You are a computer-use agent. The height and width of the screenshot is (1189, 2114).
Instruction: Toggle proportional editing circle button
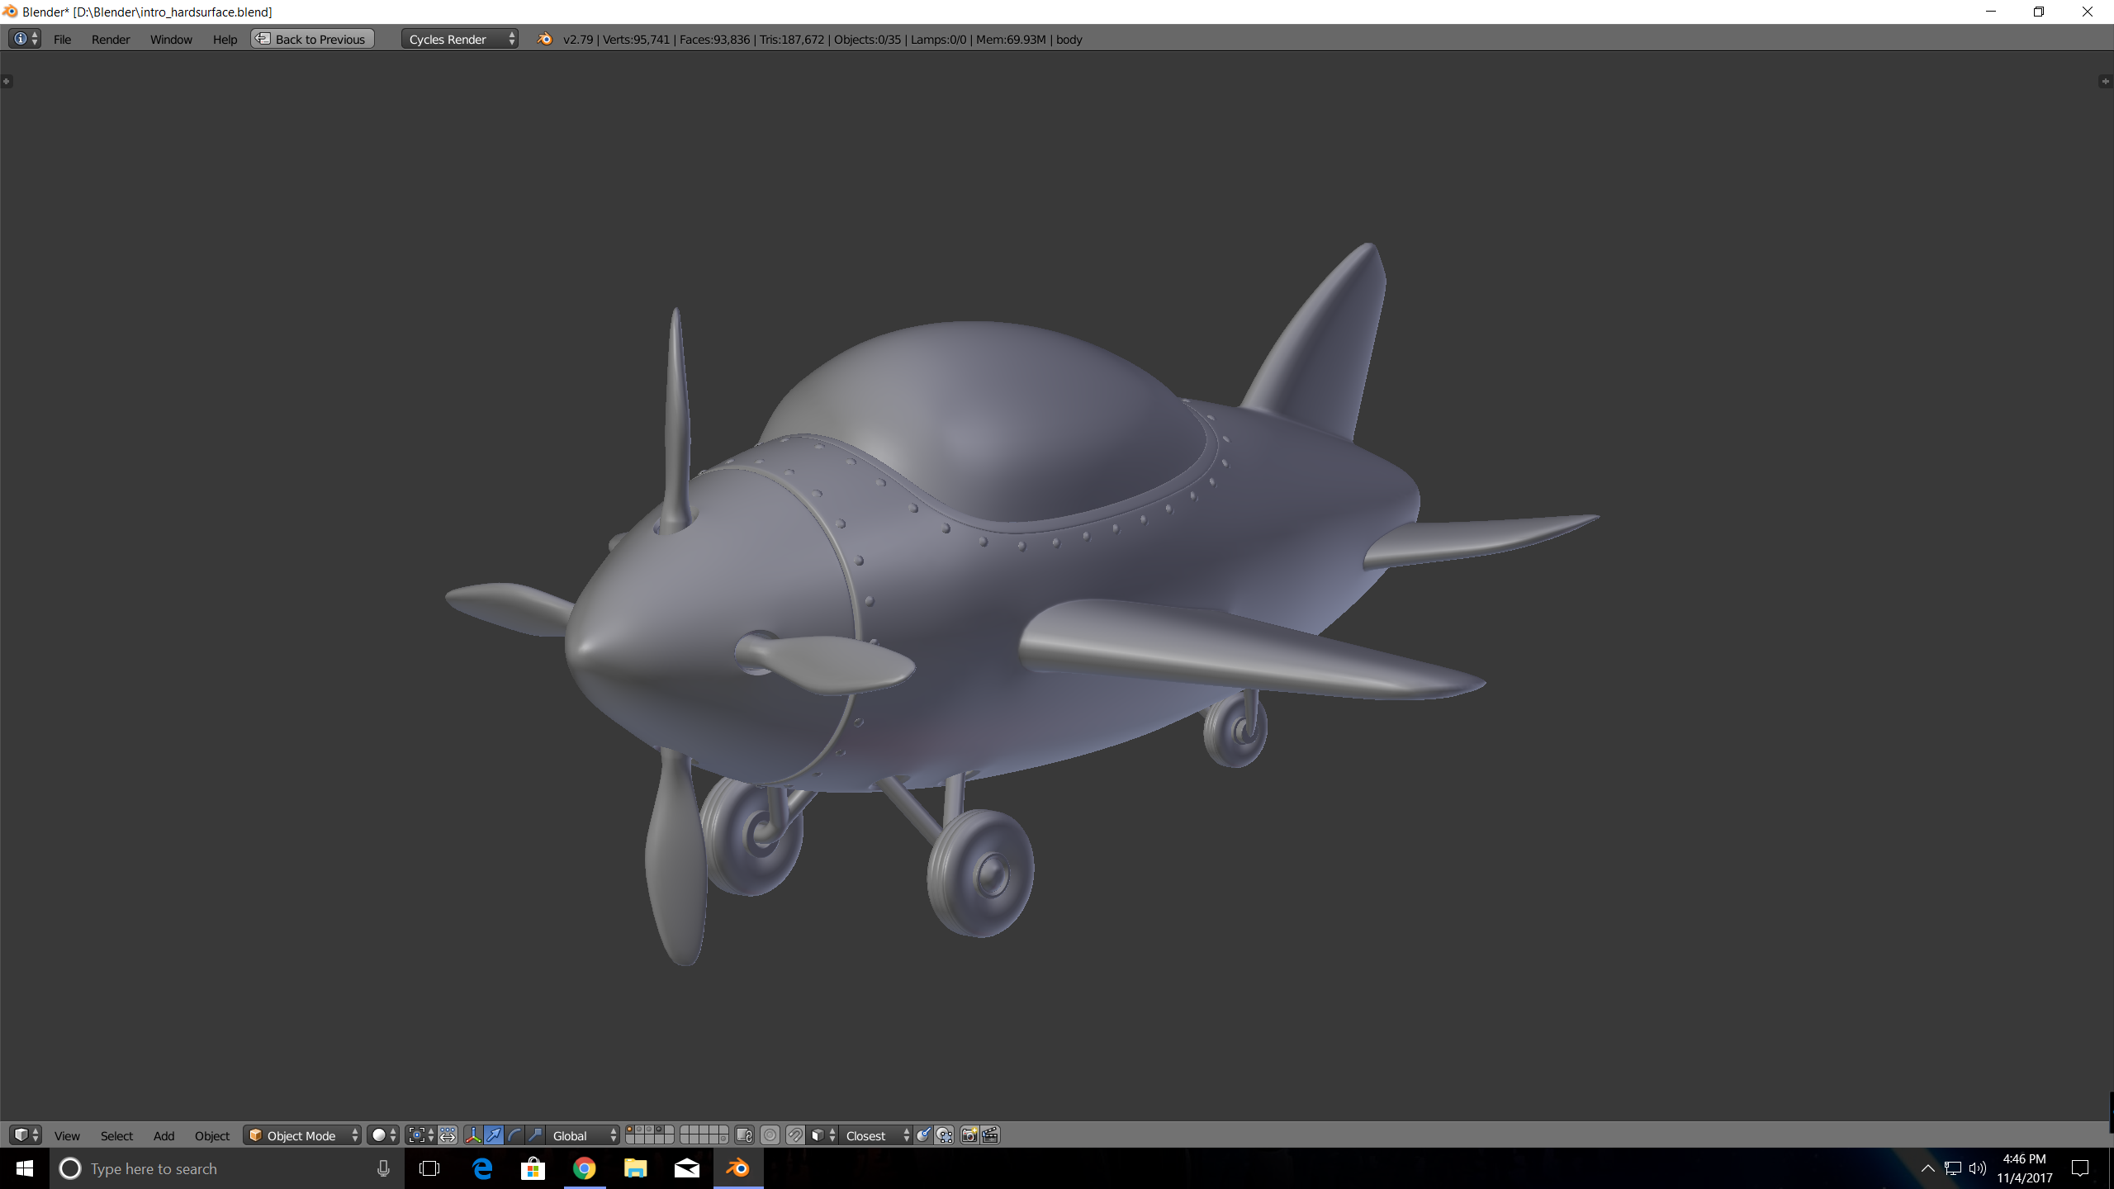[770, 1135]
